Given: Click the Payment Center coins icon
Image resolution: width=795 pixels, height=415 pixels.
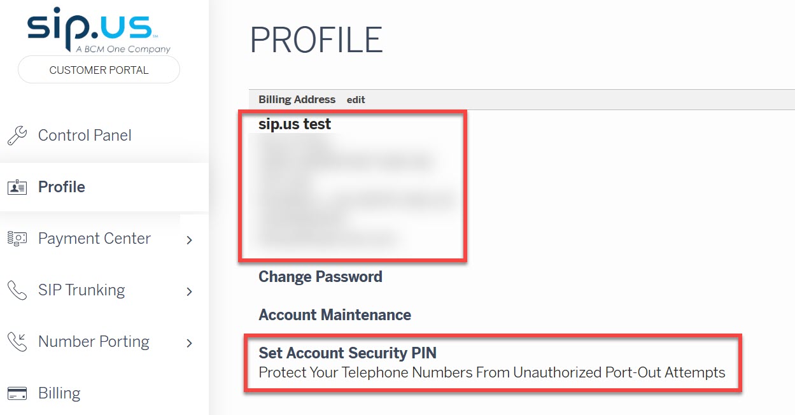Looking at the screenshot, I should pyautogui.click(x=17, y=239).
